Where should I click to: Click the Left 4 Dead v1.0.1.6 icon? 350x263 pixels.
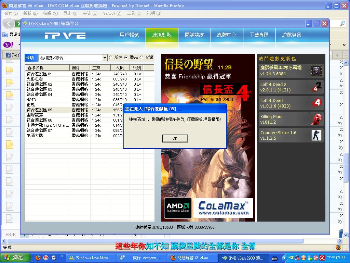point(316,103)
